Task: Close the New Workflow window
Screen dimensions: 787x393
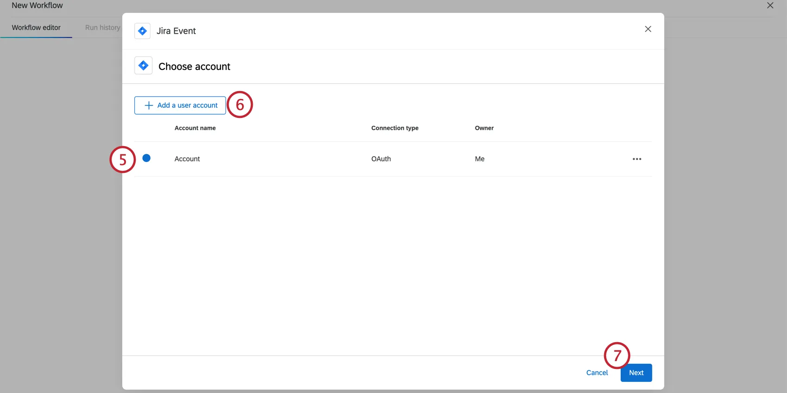Action: (770, 6)
